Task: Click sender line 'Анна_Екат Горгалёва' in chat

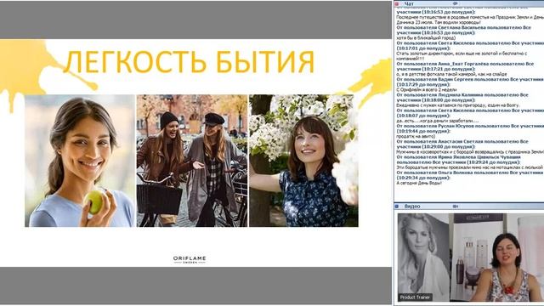Action: [465, 66]
